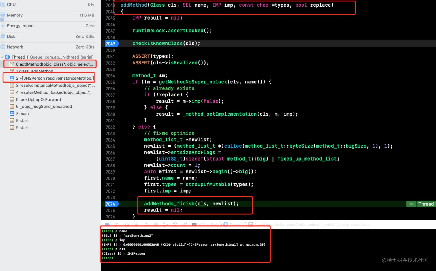Add a breakpoint at line 7065
The image size is (436, 271).
(110, 146)
